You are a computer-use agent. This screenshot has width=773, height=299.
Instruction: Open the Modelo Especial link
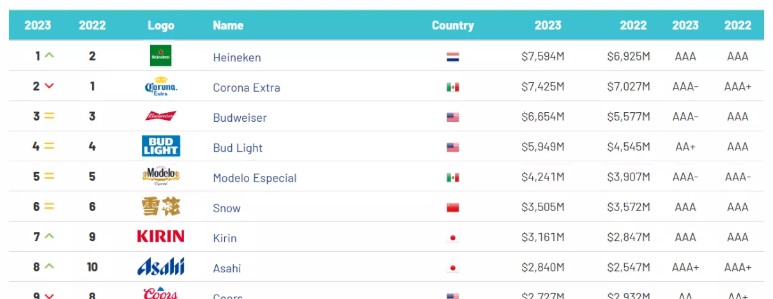pyautogui.click(x=255, y=178)
